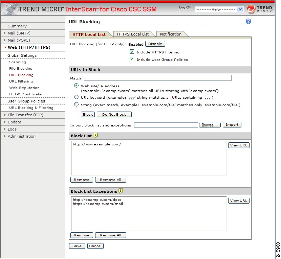The image size is (281, 259).
Task: Click Remove under the Block List
Action: (82, 180)
